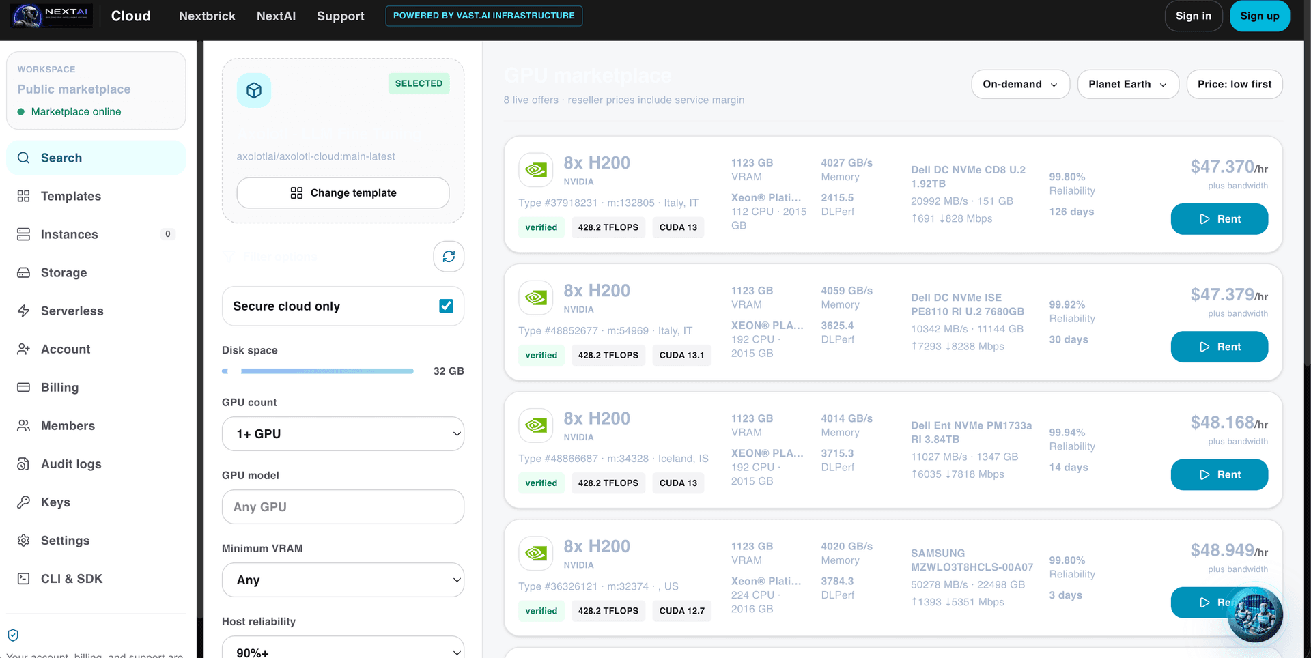
Task: Click the Storage drive icon
Action: (x=24, y=272)
